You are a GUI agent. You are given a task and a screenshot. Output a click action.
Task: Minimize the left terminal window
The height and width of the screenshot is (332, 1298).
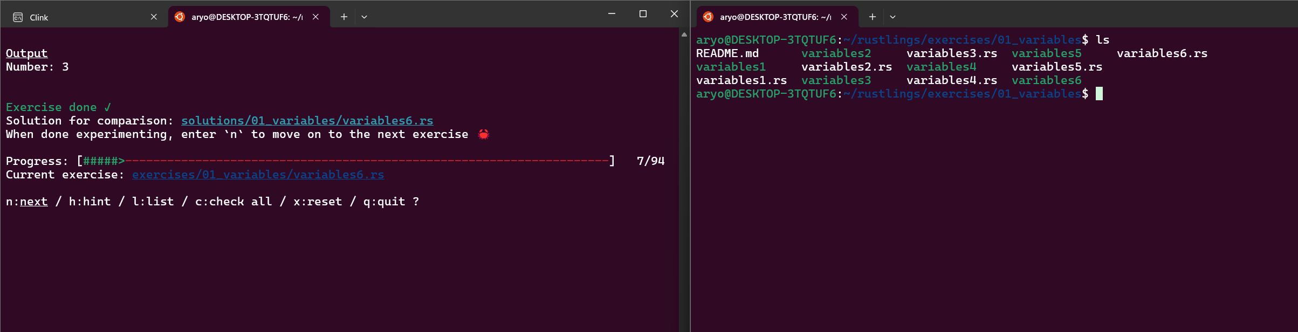612,14
